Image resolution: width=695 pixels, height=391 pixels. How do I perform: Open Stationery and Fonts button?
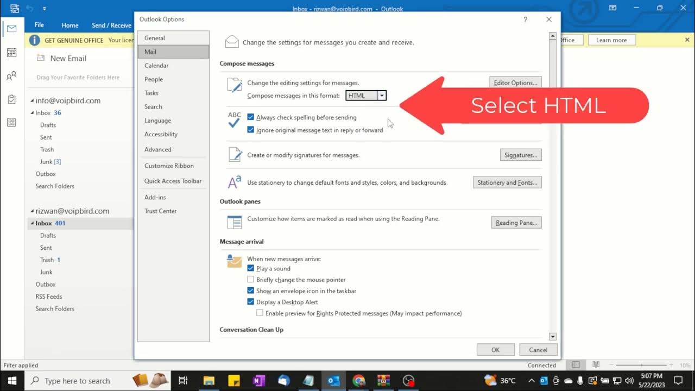tap(507, 182)
